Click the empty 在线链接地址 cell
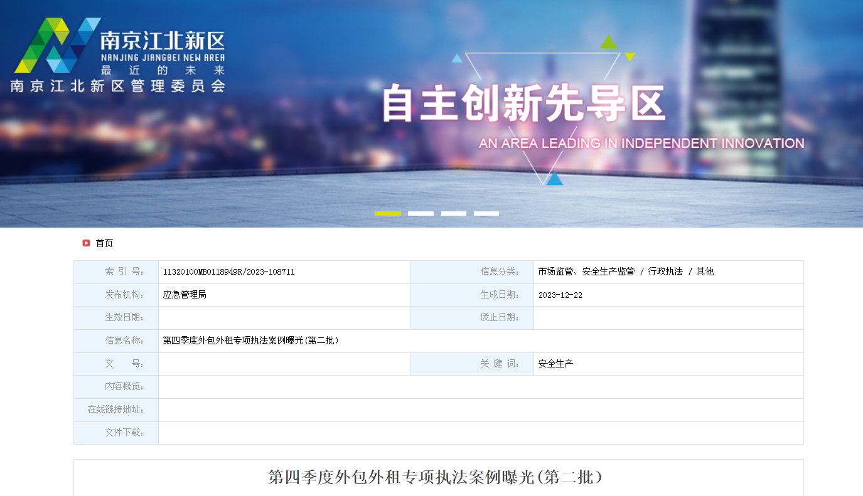This screenshot has width=863, height=496. (x=481, y=410)
